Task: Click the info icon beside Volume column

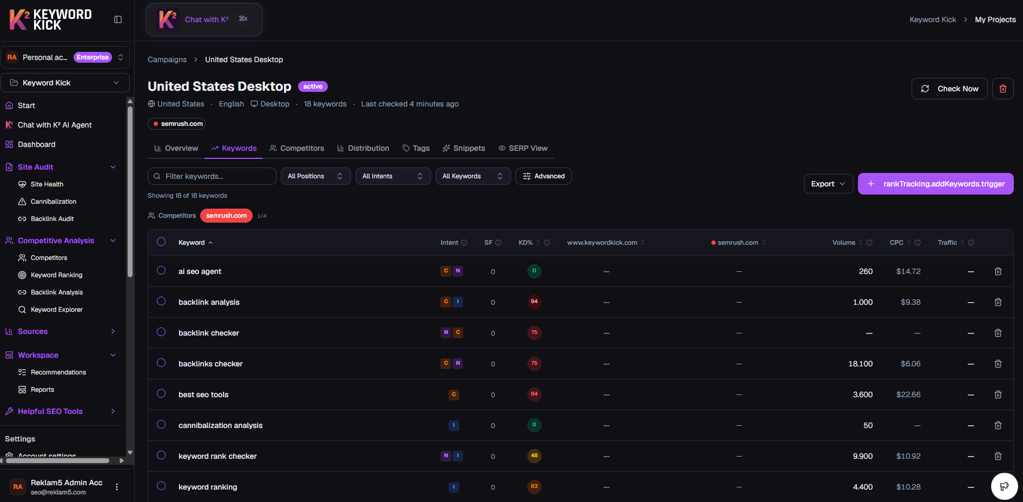Action: point(869,243)
